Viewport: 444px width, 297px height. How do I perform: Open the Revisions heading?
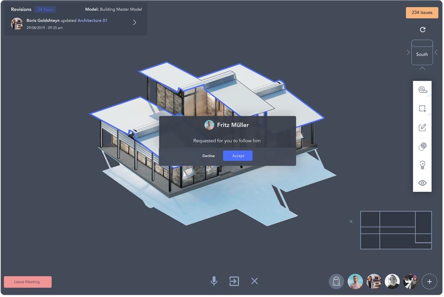(x=21, y=9)
